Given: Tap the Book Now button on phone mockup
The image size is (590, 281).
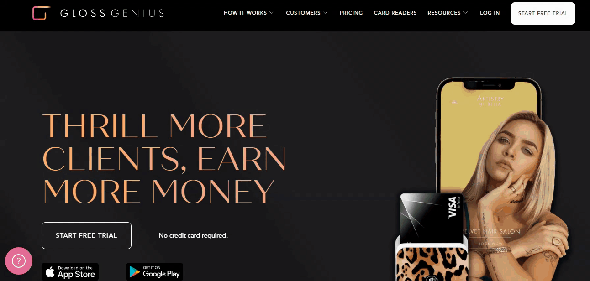Looking at the screenshot, I should tap(490, 244).
